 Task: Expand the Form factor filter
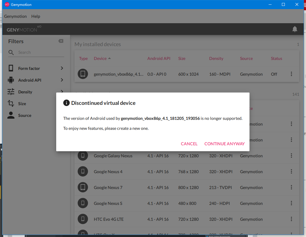point(62,68)
